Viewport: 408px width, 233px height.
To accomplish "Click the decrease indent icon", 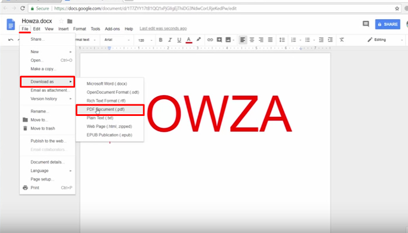I will click(x=321, y=40).
